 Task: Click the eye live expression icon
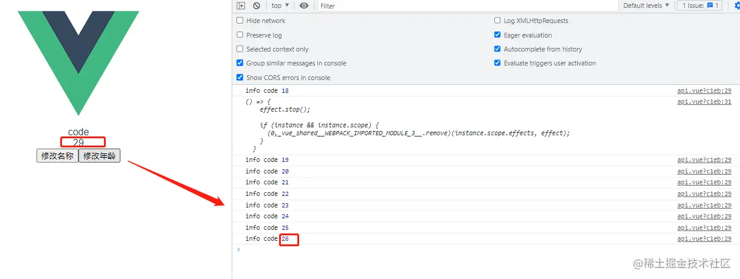pos(304,5)
